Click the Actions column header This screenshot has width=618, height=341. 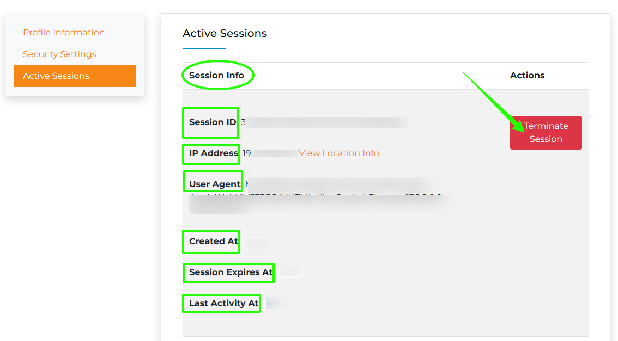pyautogui.click(x=527, y=76)
